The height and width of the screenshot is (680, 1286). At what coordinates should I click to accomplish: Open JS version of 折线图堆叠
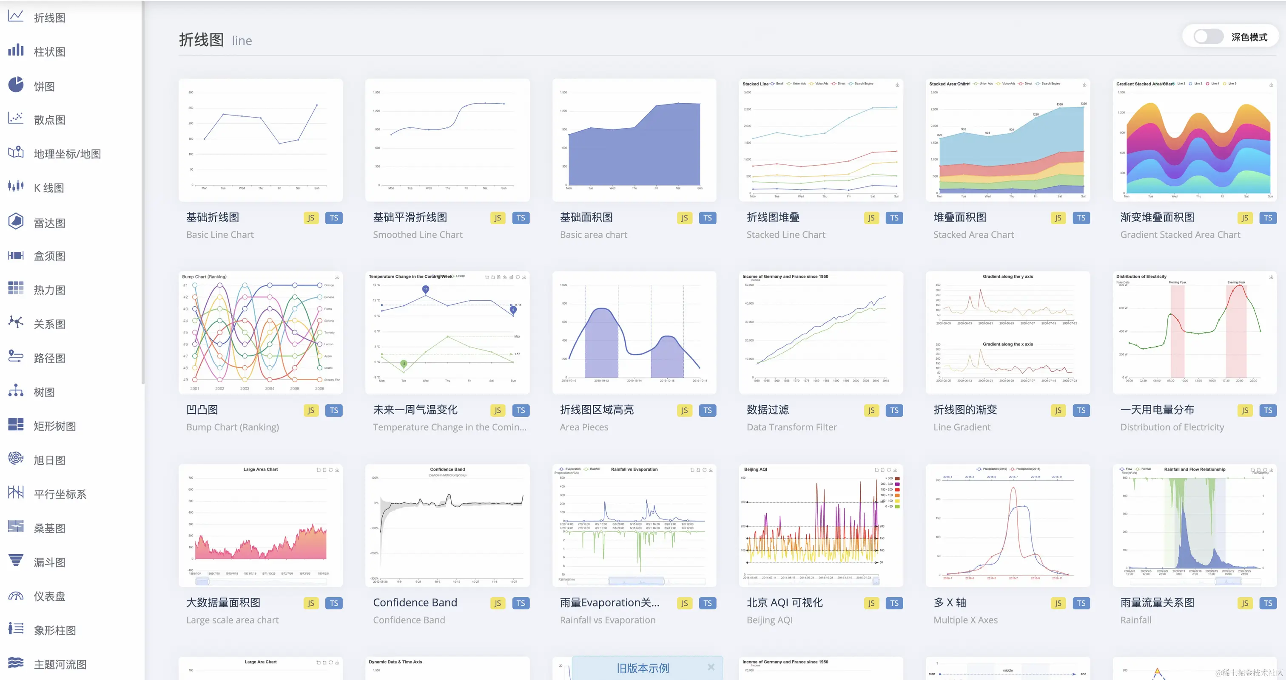(871, 218)
